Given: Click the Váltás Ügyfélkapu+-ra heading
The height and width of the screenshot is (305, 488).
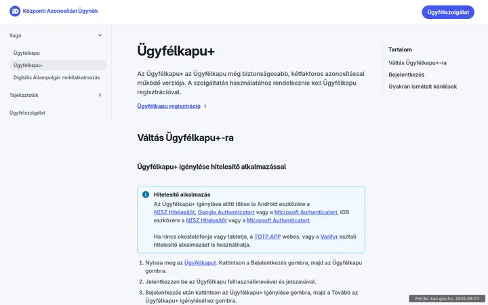Looking at the screenshot, I should [185, 138].
